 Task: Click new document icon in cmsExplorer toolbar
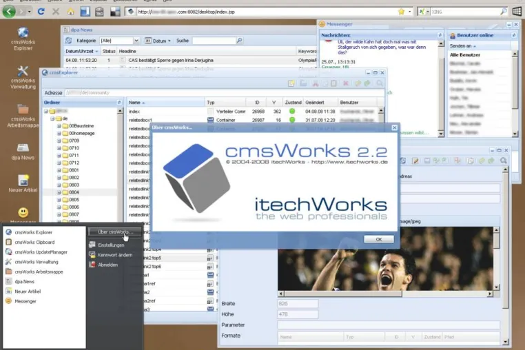coord(291,83)
